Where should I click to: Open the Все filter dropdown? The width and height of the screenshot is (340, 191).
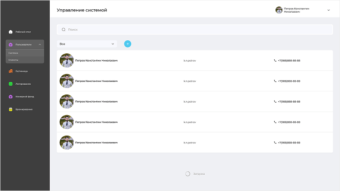point(87,44)
